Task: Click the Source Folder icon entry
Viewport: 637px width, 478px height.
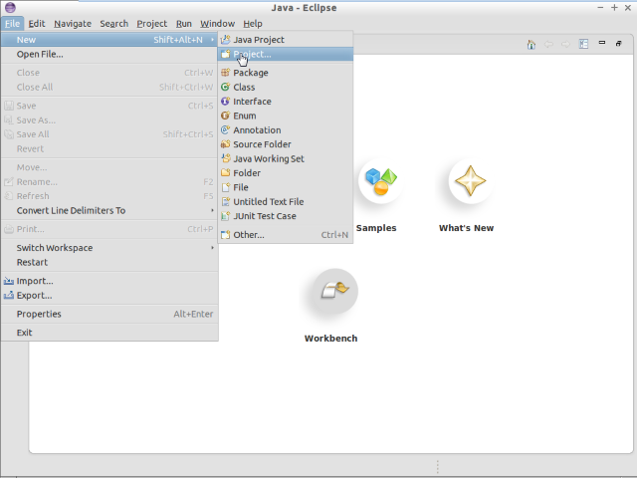Action: pos(226,144)
